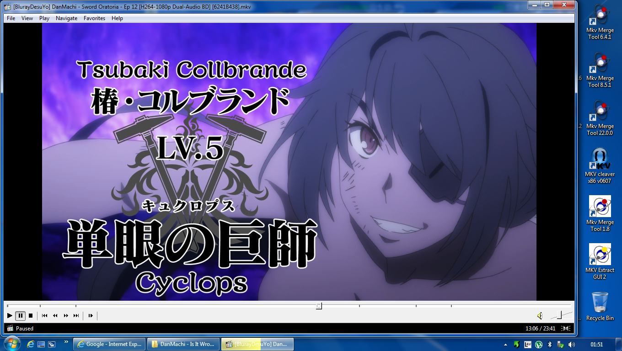622x351 pixels.
Task: Open the View menu
Action: [27, 18]
